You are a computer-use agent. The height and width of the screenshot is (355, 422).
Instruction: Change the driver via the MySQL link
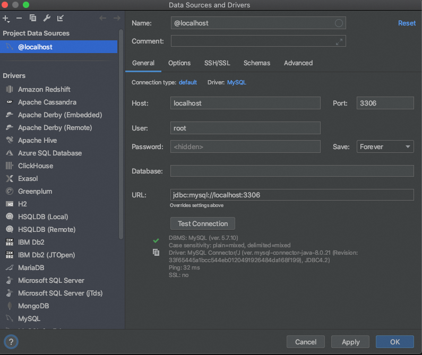tap(237, 82)
